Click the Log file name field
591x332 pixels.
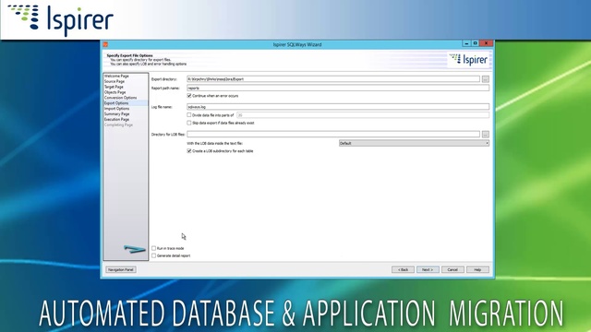[338, 107]
